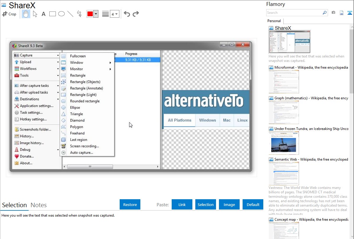Click the Workflows grid icon in ShareX
This screenshot has width=354, height=239.
click(17, 69)
